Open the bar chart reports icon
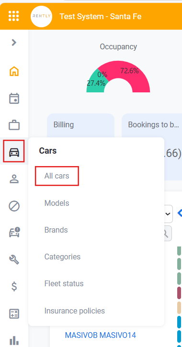 pos(14,341)
